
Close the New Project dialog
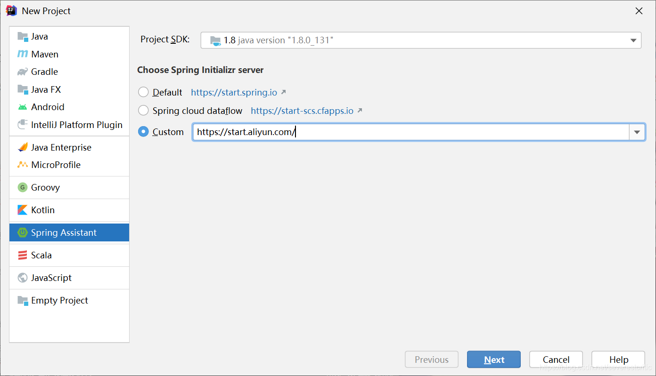(x=639, y=11)
